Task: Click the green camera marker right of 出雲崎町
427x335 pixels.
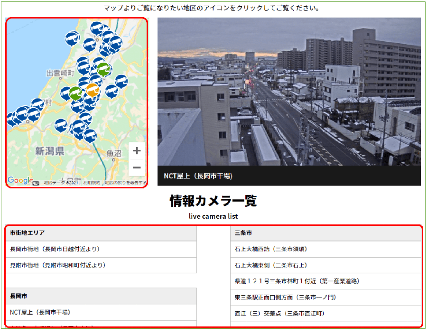Action: point(103,69)
